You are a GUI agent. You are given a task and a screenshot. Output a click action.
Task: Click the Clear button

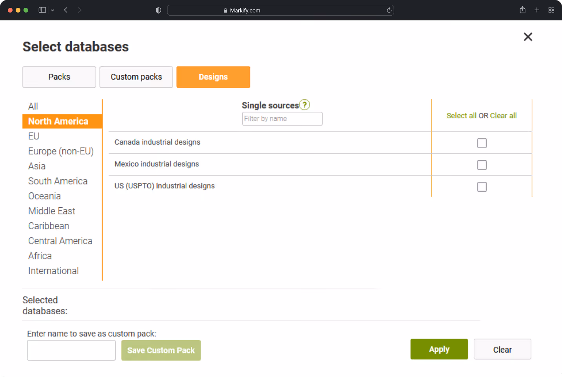[x=502, y=349]
